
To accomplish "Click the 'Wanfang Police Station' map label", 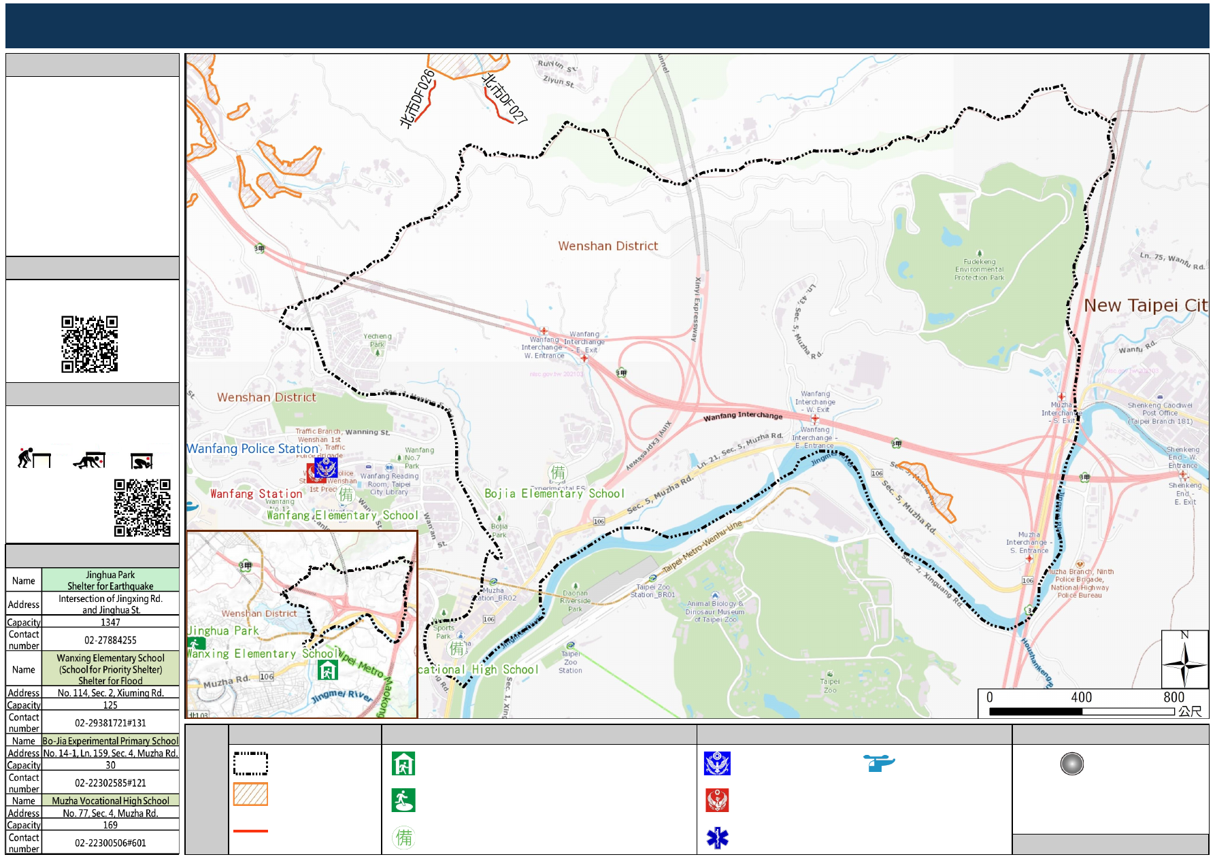I will 253,448.
